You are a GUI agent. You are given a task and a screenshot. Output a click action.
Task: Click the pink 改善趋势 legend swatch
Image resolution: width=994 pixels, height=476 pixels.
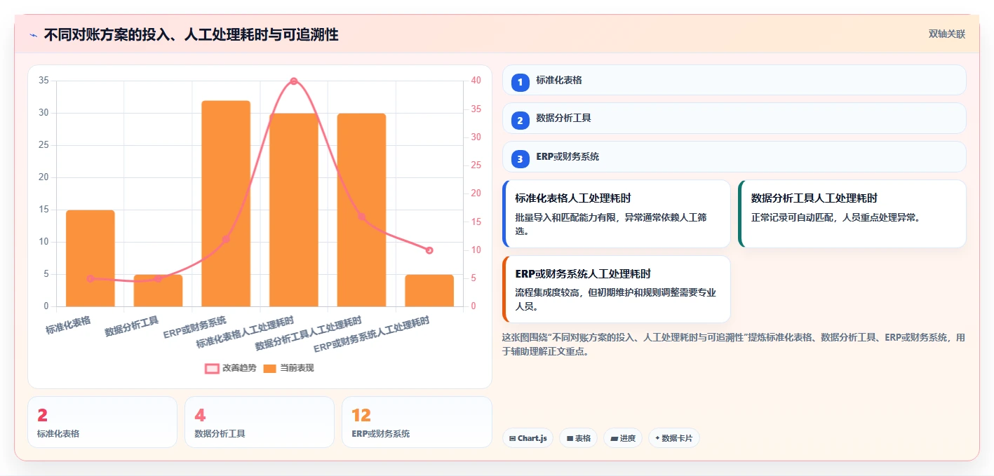coord(212,368)
